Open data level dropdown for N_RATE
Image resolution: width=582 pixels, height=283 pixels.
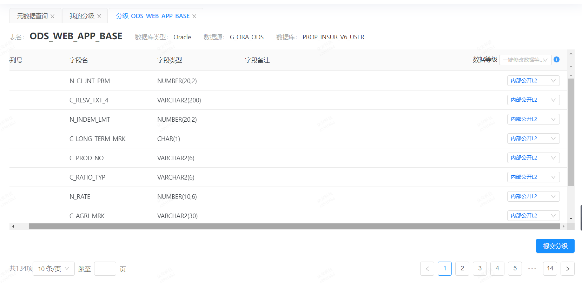[533, 196]
